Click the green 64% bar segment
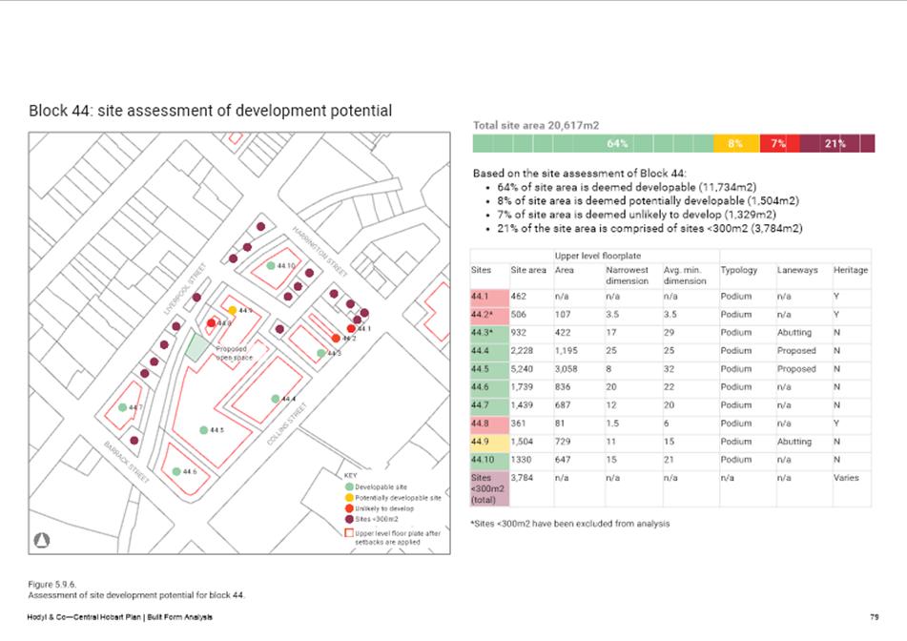907x641 pixels. 593,144
